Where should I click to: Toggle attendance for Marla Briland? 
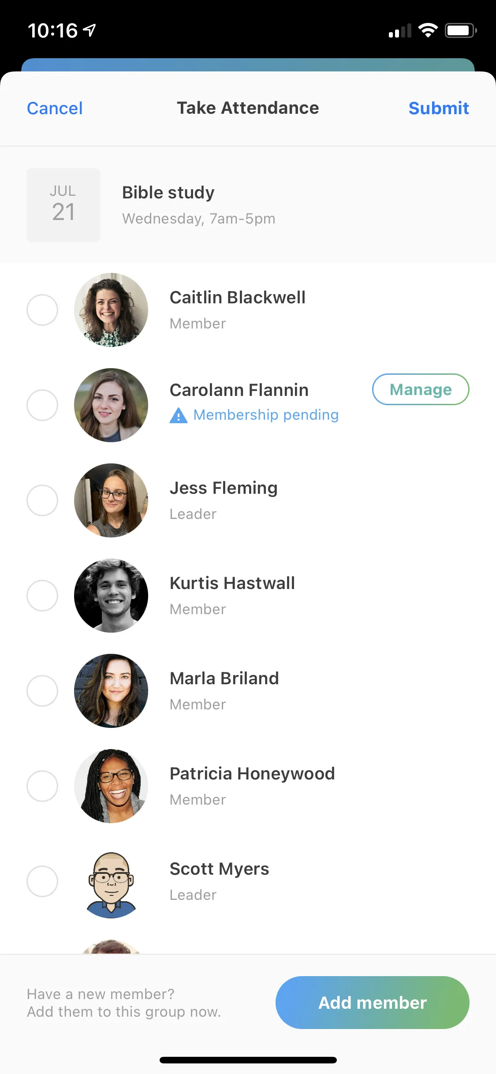(x=42, y=691)
